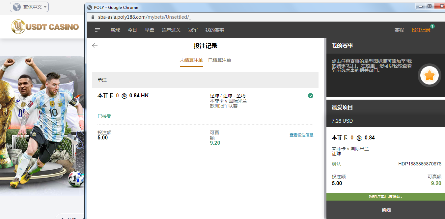Screen dimensions: 445x219
Task: Click the 9.20 payout in the bet slip
Action: point(436,183)
